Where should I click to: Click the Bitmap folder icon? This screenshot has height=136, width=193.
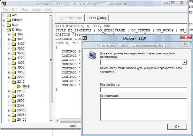coord(8,20)
